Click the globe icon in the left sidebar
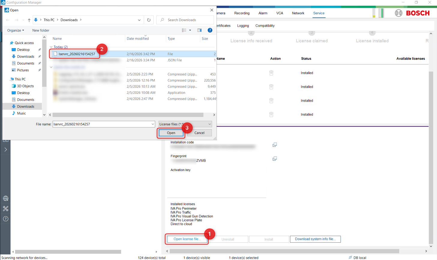The width and height of the screenshot is (437, 260). (5, 198)
